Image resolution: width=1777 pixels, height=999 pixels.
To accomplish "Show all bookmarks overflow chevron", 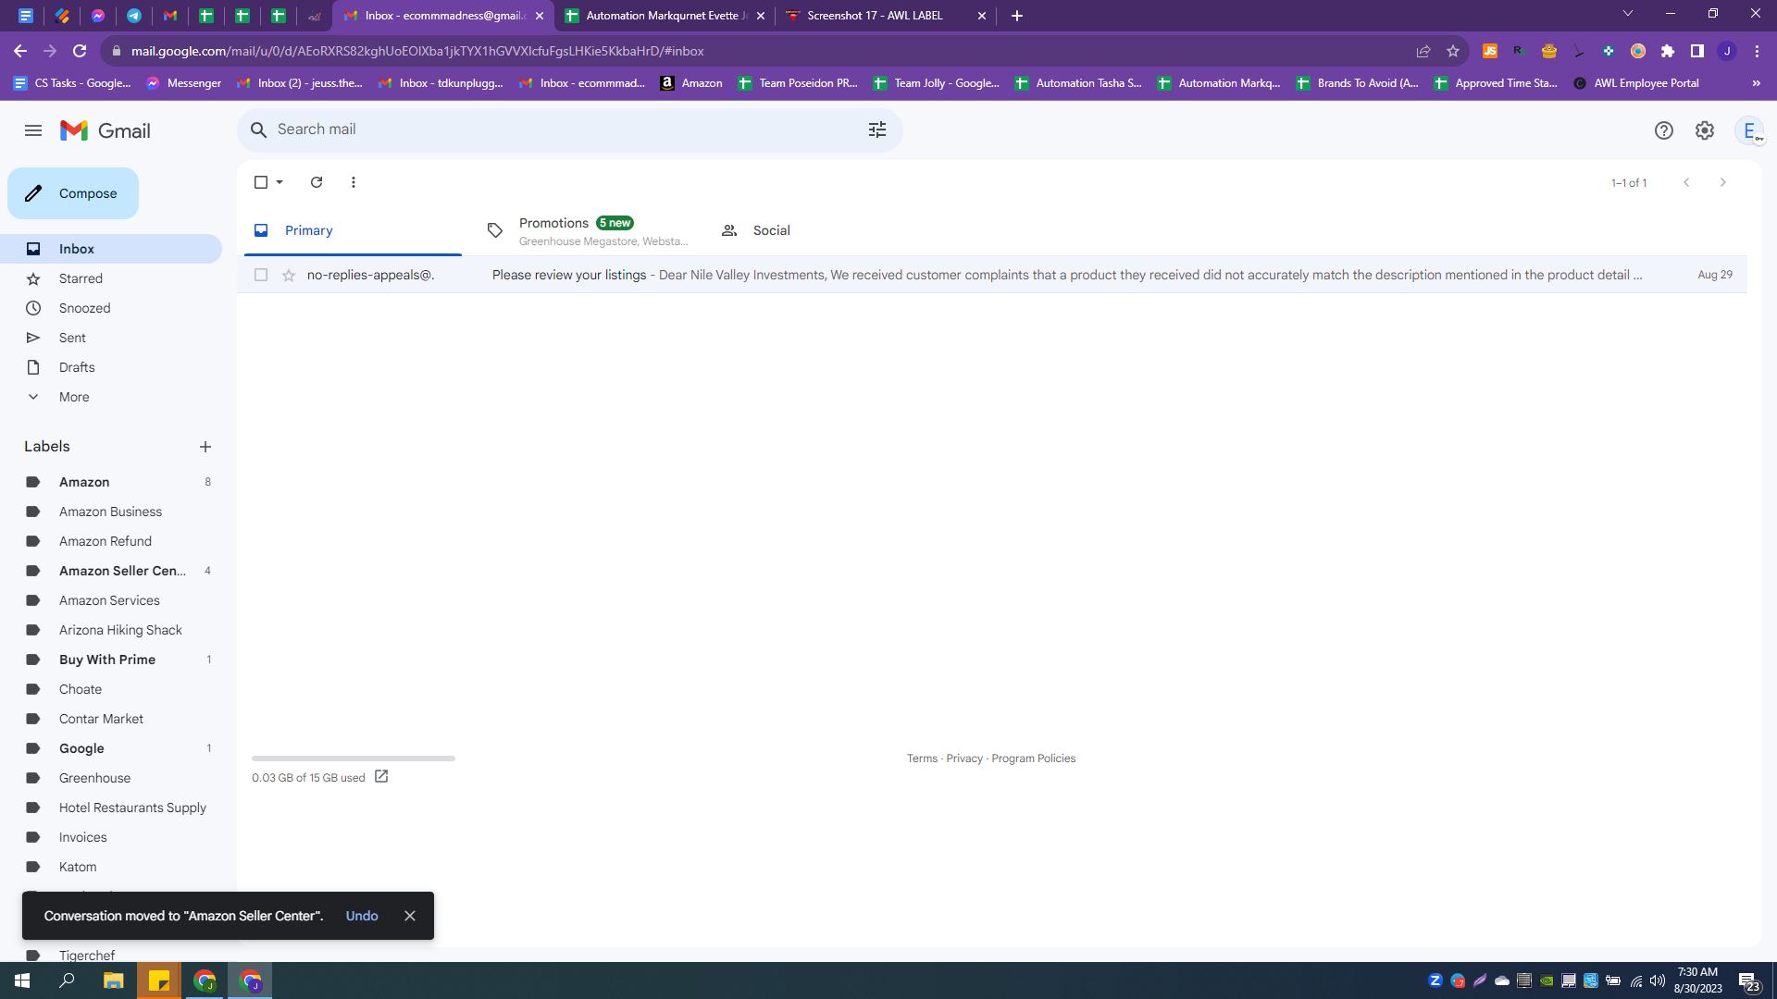I will pos(1756,83).
